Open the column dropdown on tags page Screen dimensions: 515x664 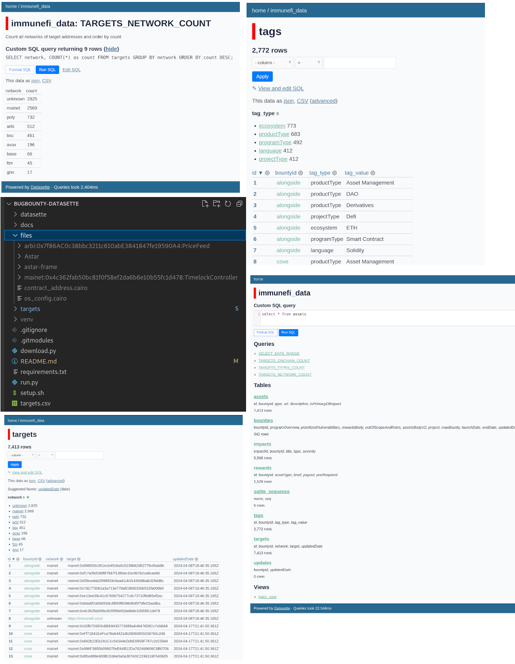coord(273,62)
